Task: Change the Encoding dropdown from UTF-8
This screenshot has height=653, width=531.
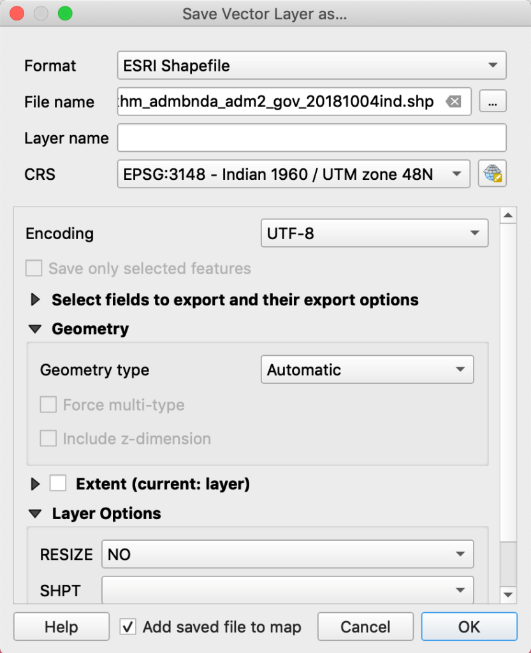Action: pos(375,233)
